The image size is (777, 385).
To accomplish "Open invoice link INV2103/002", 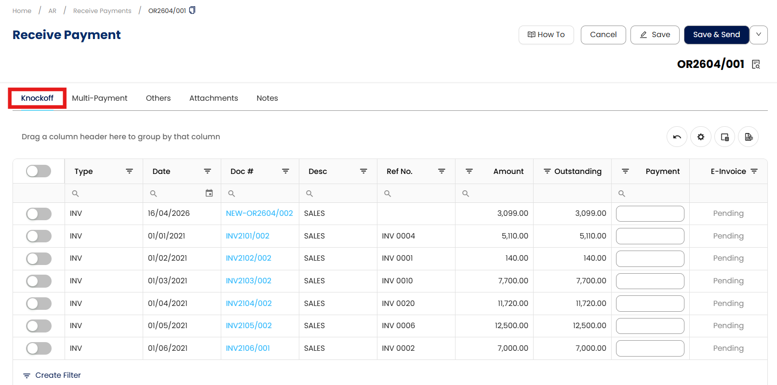I will tap(248, 281).
